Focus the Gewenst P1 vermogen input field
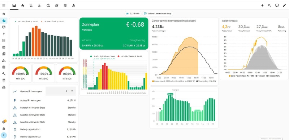 (x=60, y=91)
